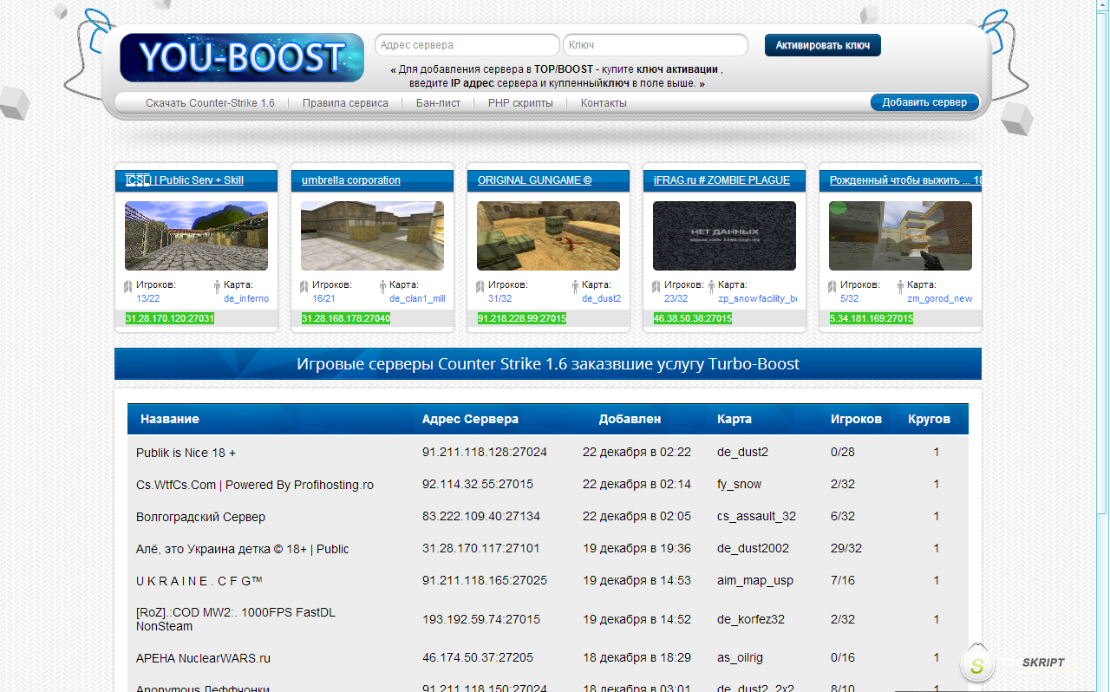Click Алё, это Украина детка server name
Viewport: 1110px width, 692px height.
(242, 549)
